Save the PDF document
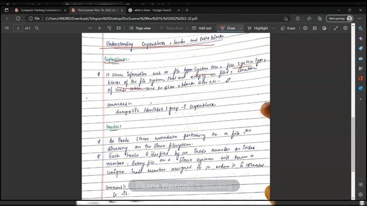Viewport: 367px width, 206px height. [x=315, y=28]
